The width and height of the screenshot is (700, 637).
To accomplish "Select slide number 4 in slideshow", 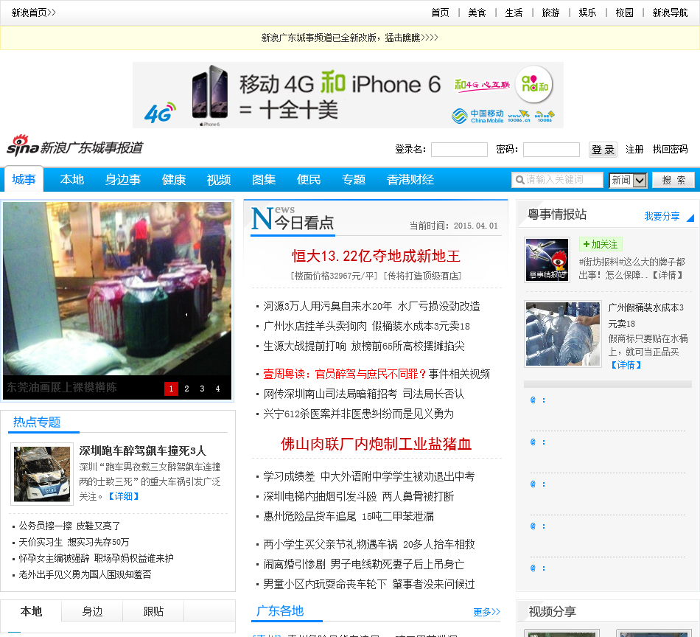I will (x=218, y=389).
